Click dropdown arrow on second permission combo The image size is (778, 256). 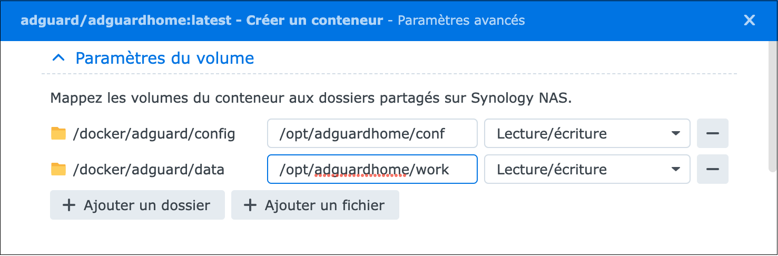(x=676, y=169)
